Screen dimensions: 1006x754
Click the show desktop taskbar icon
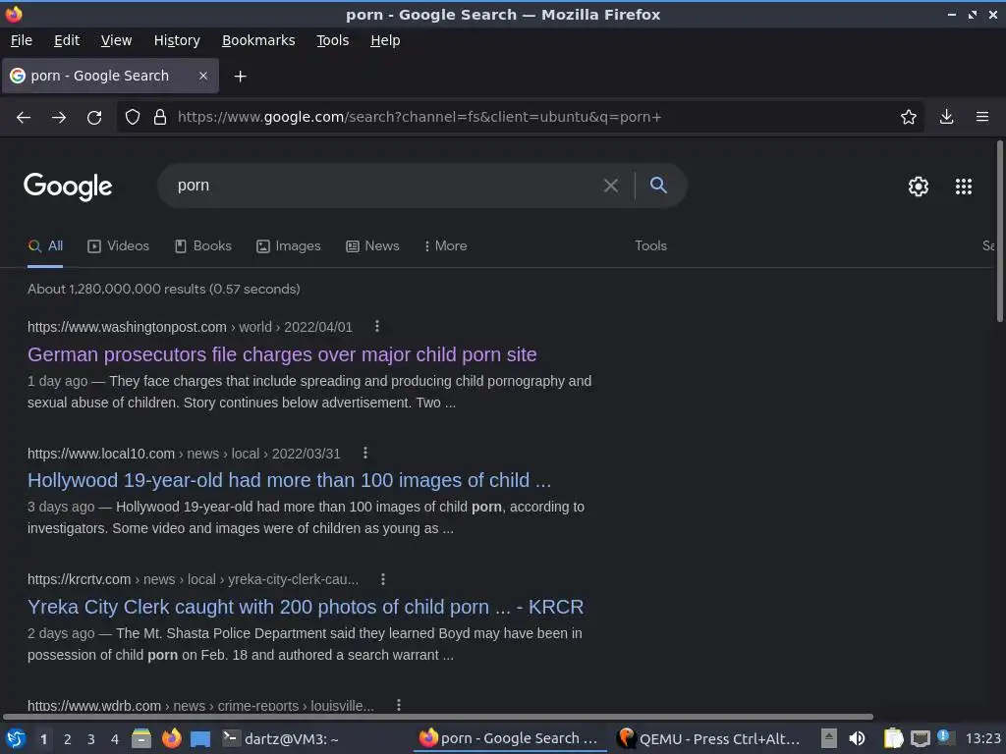[x=200, y=739]
